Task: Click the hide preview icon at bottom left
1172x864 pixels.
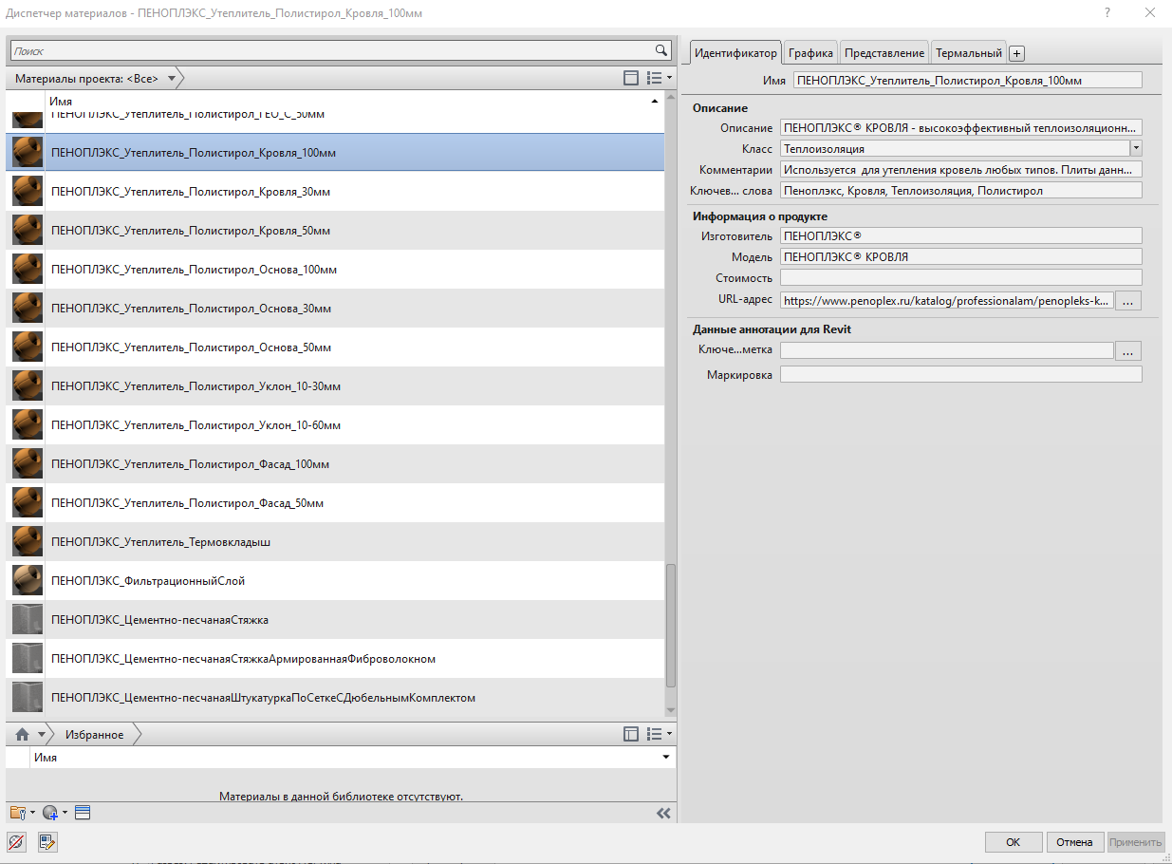Action: (x=16, y=841)
